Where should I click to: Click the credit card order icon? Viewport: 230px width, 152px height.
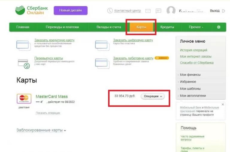(x=23, y=45)
